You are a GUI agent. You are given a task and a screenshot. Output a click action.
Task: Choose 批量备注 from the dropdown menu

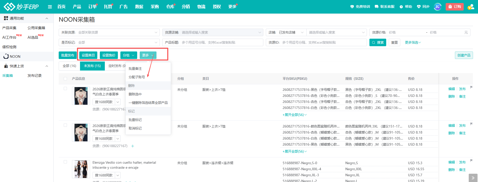tap(148, 69)
